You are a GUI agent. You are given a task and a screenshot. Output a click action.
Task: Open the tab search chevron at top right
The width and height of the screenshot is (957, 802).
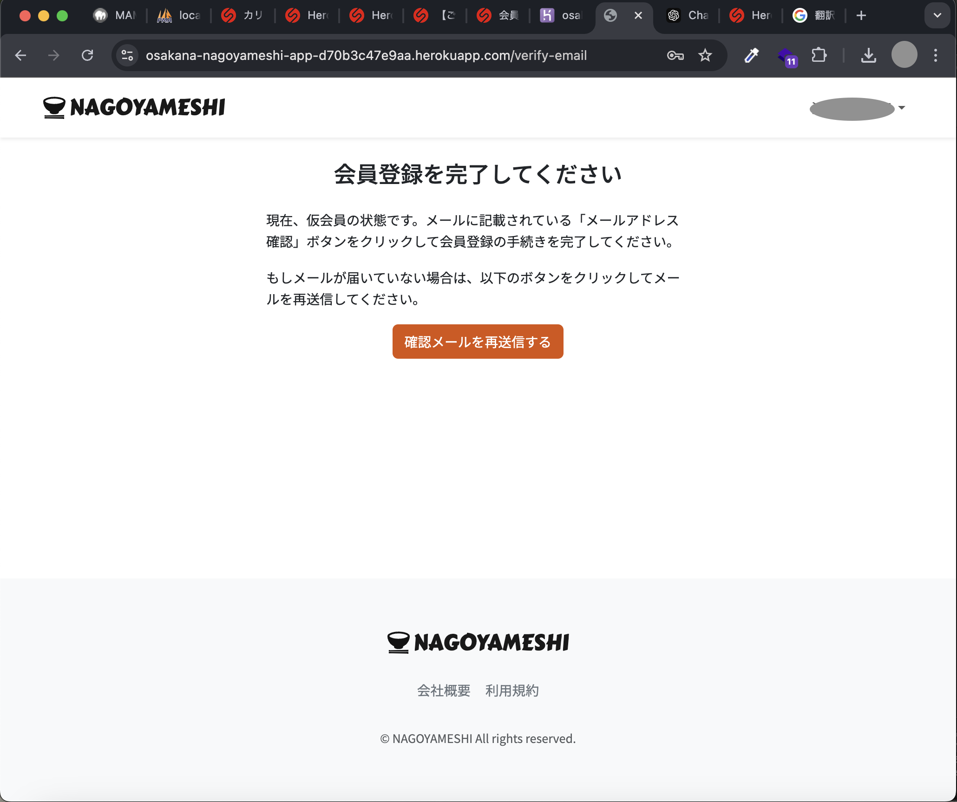[937, 15]
